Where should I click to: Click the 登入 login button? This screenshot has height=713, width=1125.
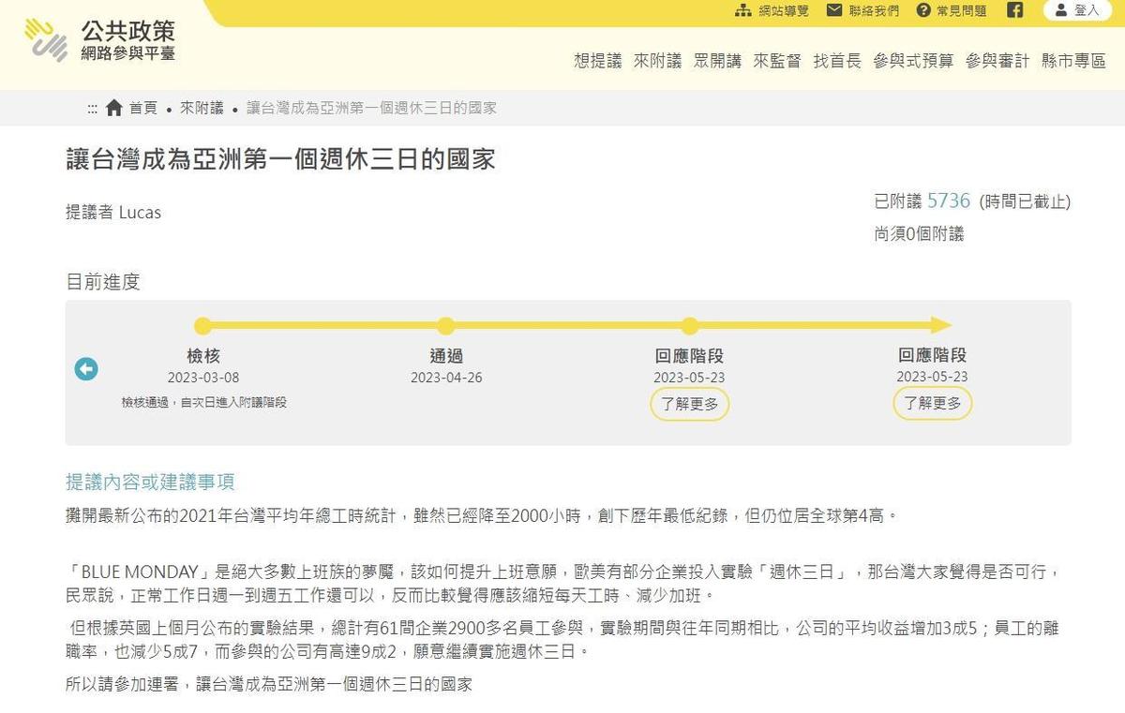(1077, 10)
